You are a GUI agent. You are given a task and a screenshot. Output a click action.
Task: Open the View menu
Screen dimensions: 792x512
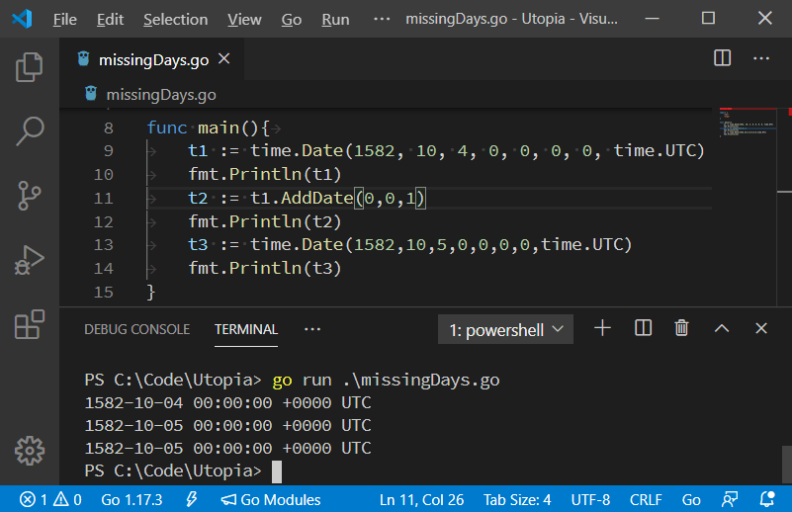tap(244, 19)
